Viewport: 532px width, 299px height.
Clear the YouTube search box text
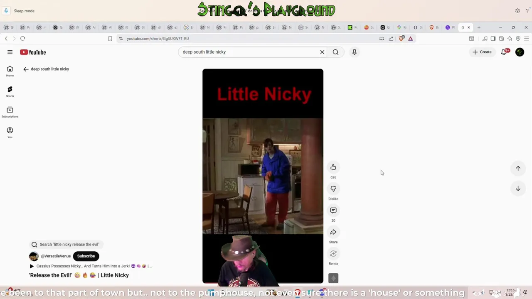[x=322, y=52]
